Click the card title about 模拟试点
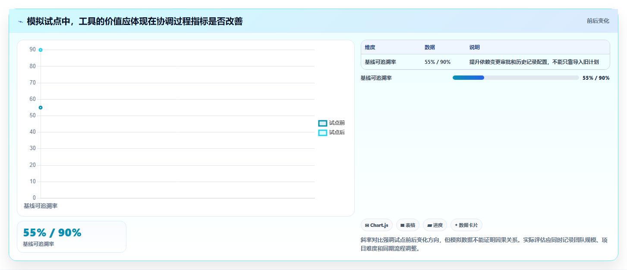This screenshot has width=627, height=270. [x=135, y=21]
